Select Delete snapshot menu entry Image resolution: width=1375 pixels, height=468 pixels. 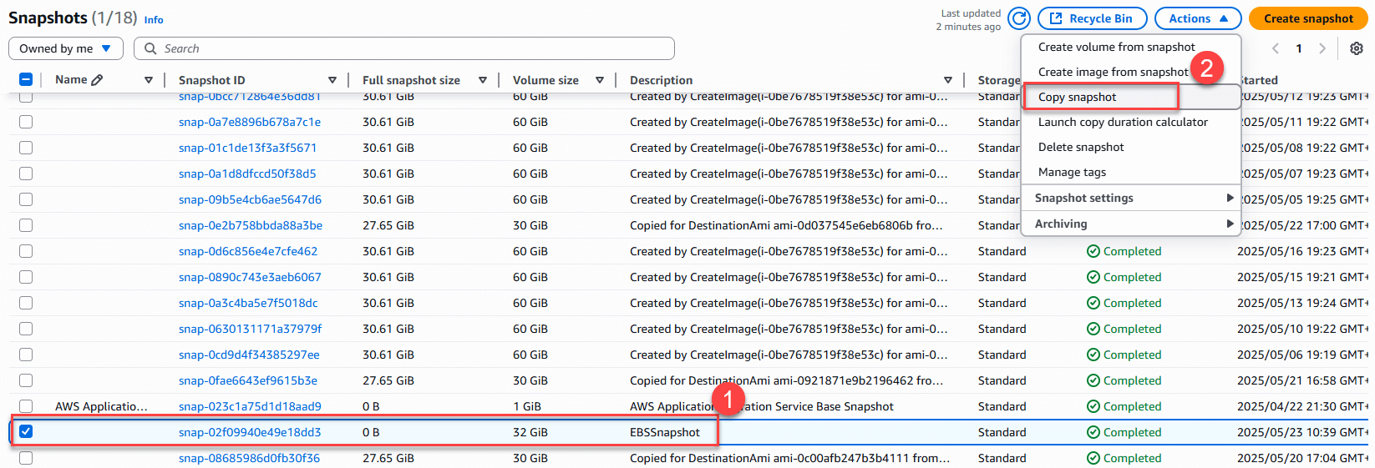click(1081, 147)
